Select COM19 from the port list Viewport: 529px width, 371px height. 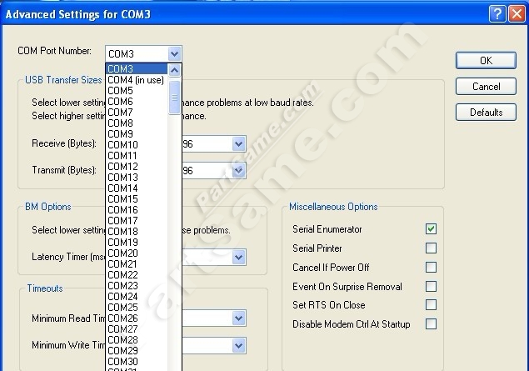click(x=137, y=242)
